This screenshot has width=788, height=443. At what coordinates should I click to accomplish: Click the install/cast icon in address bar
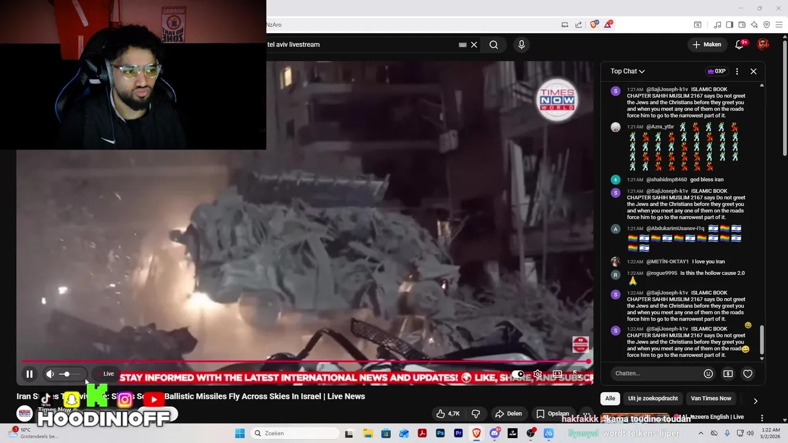pos(565,25)
